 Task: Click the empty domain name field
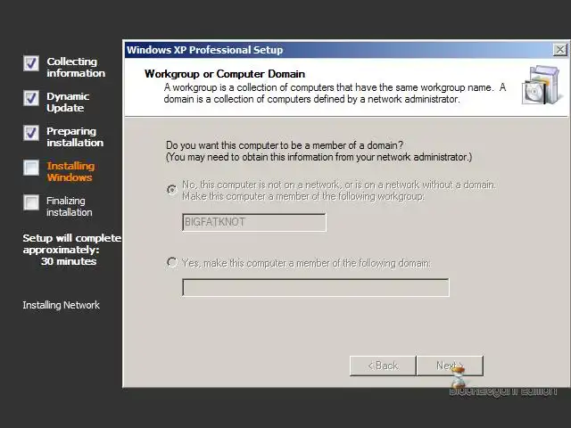coord(316,287)
